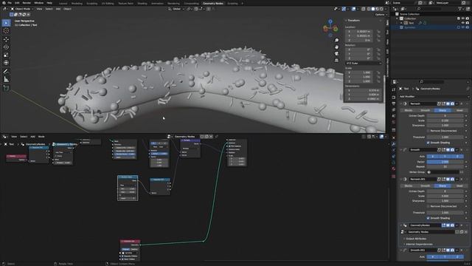Viewport: 472px width, 266px height.
Task: Open the File menu
Action: [x=10, y=3]
